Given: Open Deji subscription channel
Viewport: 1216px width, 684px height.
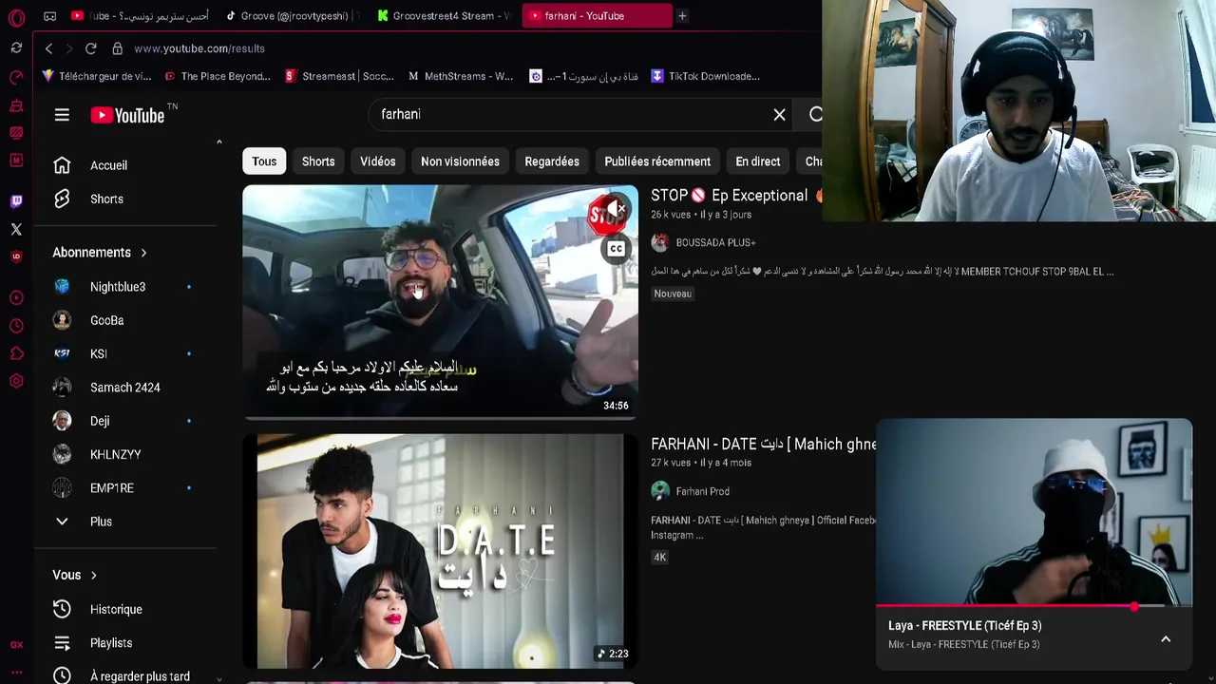Looking at the screenshot, I should point(99,421).
